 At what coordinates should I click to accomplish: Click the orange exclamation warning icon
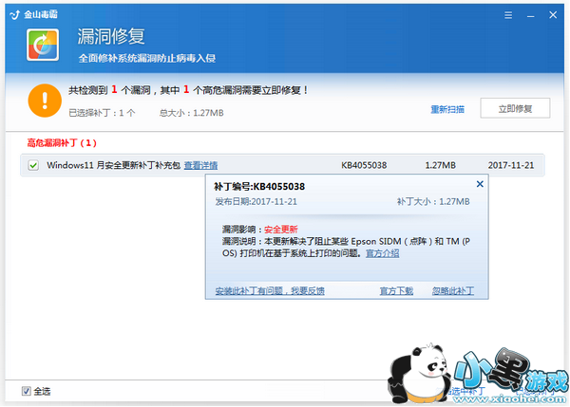[x=45, y=101]
